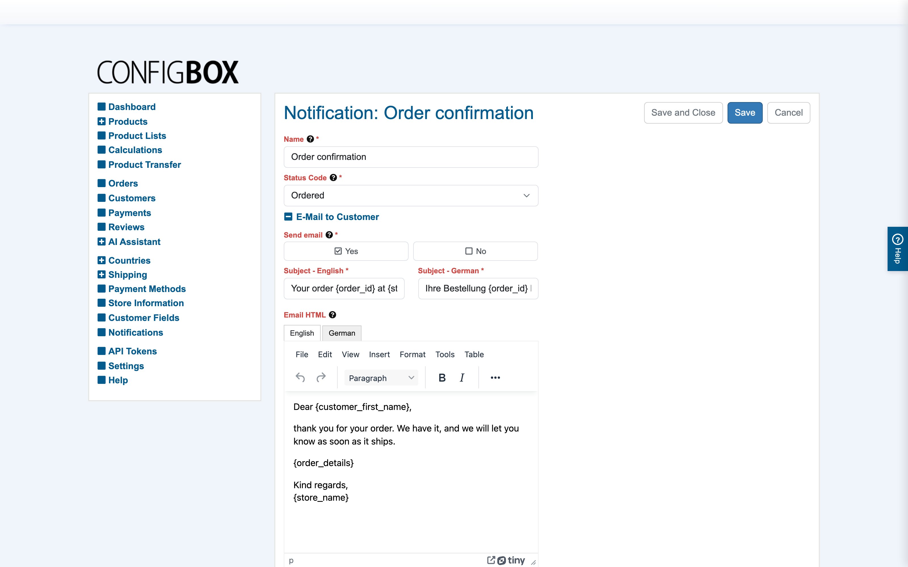
Task: Open Payment Methods in the sidebar
Action: tap(147, 289)
